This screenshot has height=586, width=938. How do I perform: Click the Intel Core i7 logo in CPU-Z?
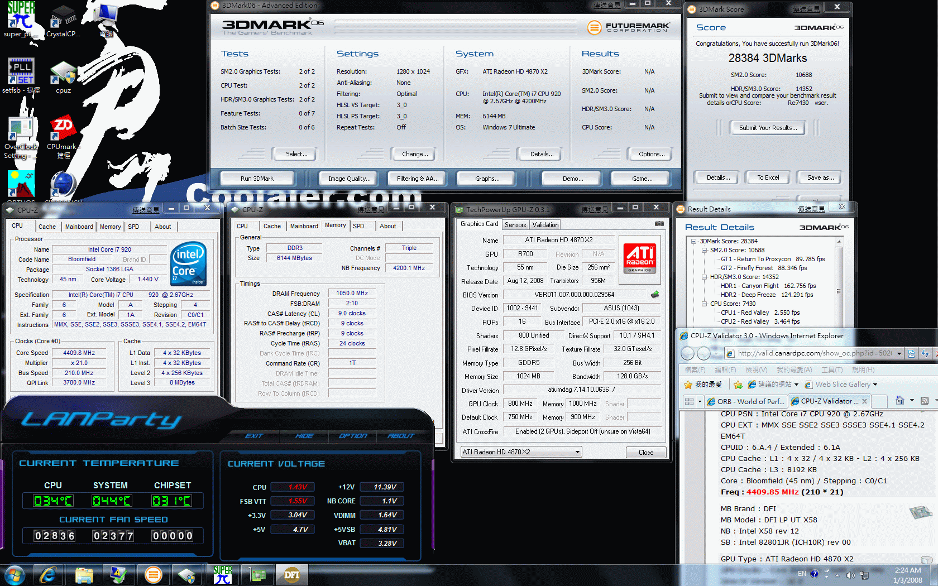tap(189, 264)
